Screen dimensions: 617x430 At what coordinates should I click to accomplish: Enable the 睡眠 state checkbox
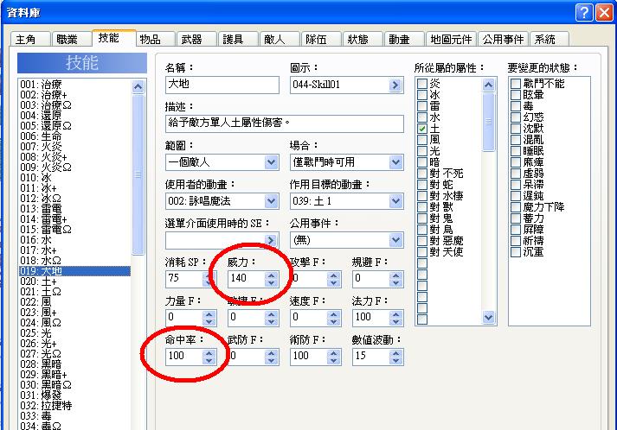point(516,151)
